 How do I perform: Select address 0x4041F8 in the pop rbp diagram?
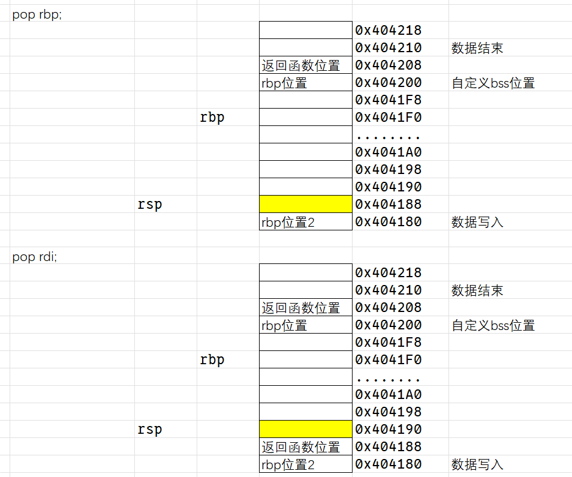click(388, 100)
